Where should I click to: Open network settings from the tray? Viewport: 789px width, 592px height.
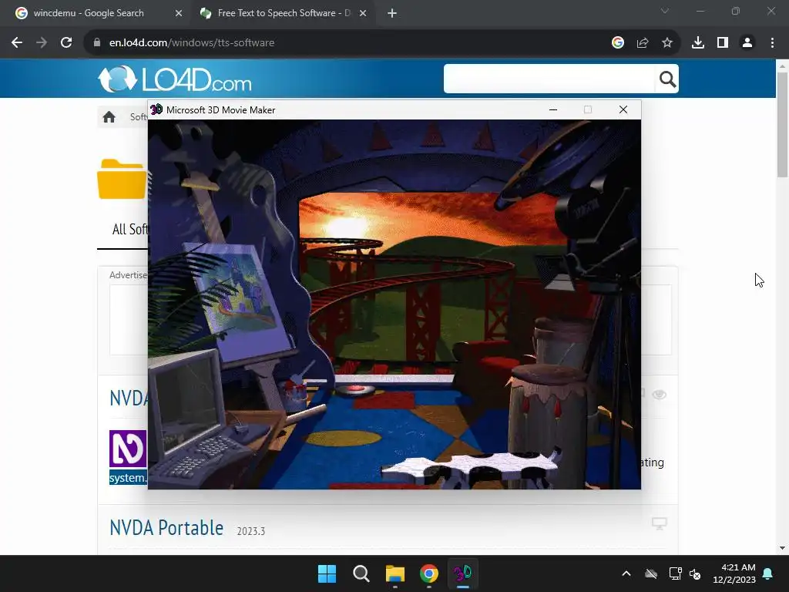pos(675,573)
